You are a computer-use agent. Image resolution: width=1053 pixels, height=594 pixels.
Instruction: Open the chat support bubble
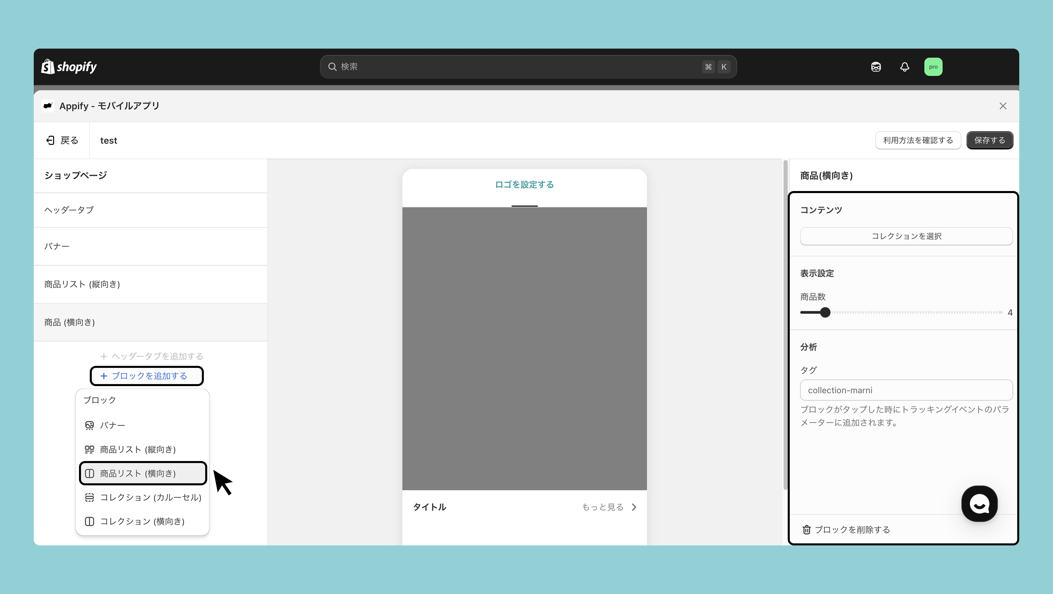(979, 504)
